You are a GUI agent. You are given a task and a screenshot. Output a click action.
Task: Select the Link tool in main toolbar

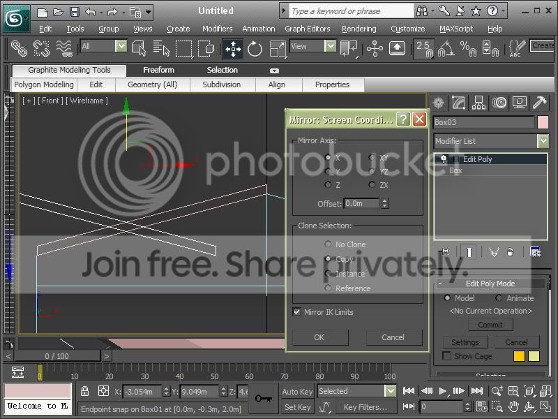19,48
